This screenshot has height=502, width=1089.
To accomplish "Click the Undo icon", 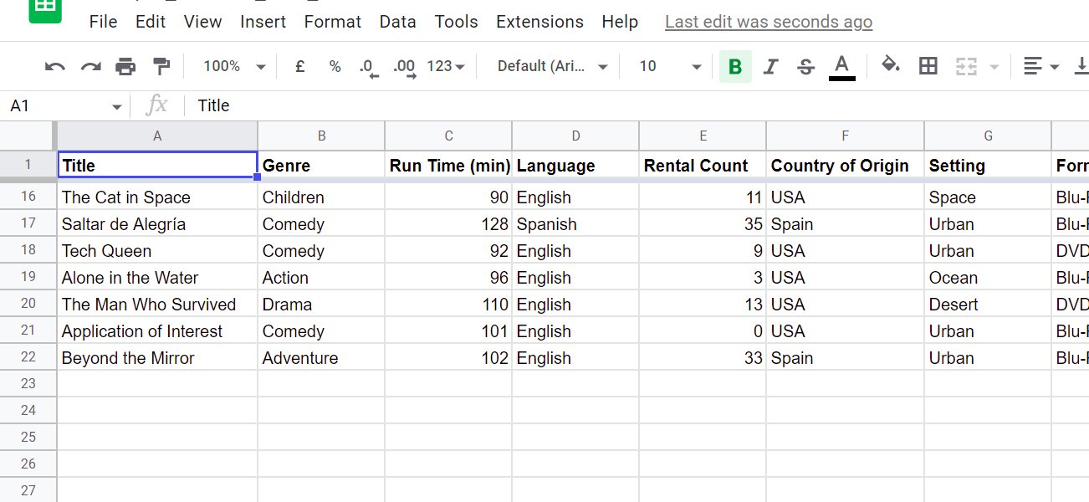I will tap(54, 65).
